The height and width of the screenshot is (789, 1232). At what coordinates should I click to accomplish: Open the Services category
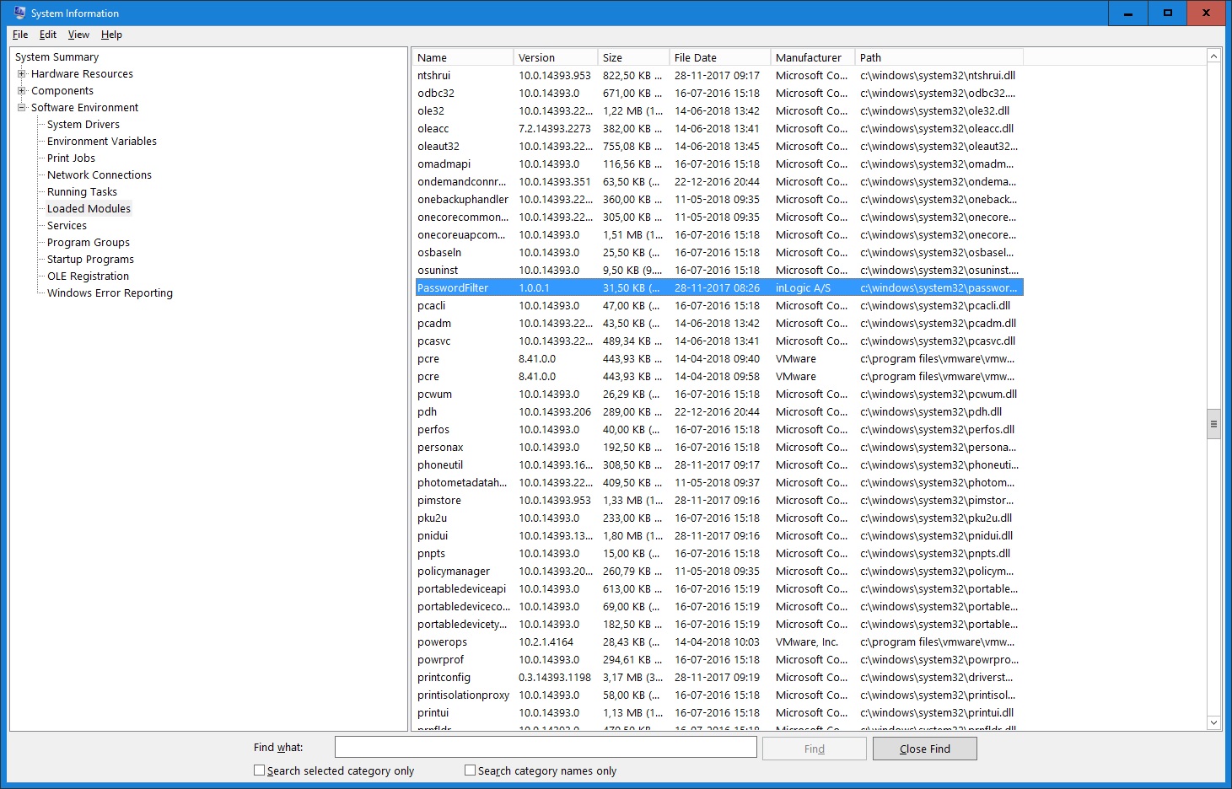(67, 226)
